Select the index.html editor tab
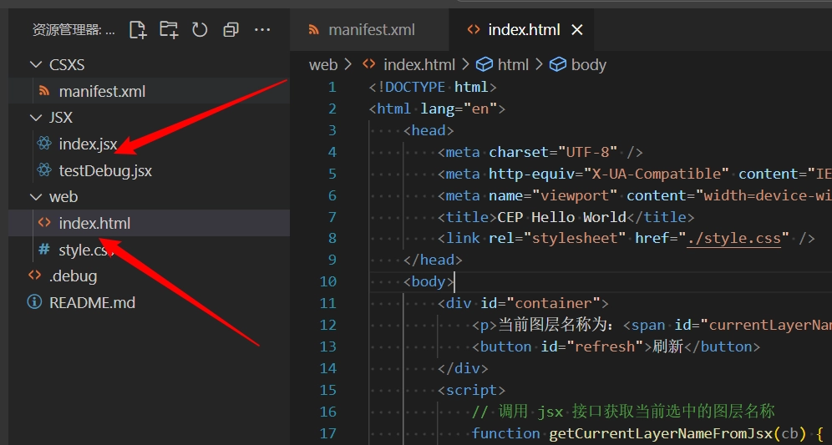The image size is (832, 445). (523, 30)
